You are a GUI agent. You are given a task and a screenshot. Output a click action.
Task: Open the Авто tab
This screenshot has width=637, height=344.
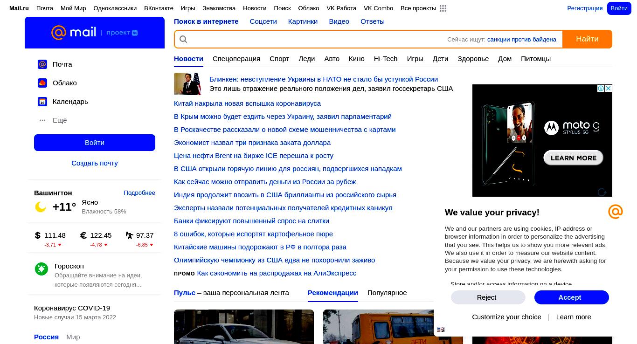(332, 59)
